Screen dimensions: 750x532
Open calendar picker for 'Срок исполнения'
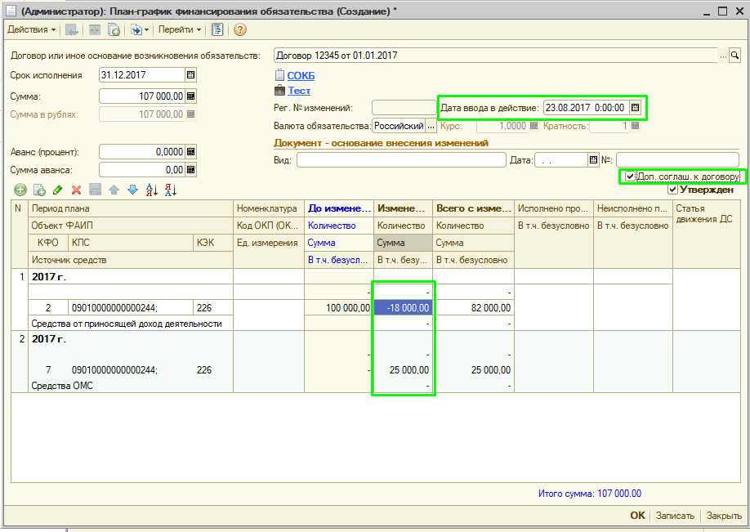[191, 75]
